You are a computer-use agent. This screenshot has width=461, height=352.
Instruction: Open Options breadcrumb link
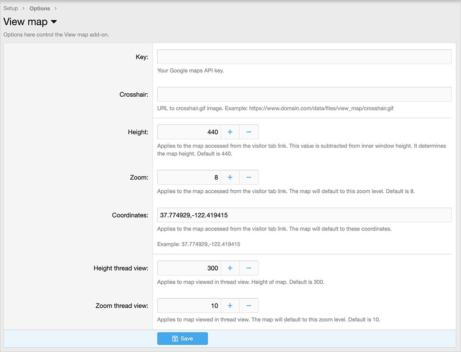pyautogui.click(x=40, y=8)
